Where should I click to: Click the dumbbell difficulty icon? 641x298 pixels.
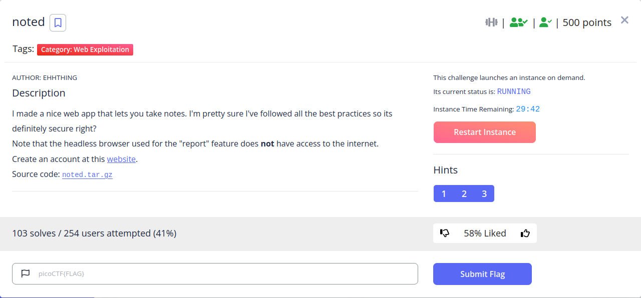(491, 22)
